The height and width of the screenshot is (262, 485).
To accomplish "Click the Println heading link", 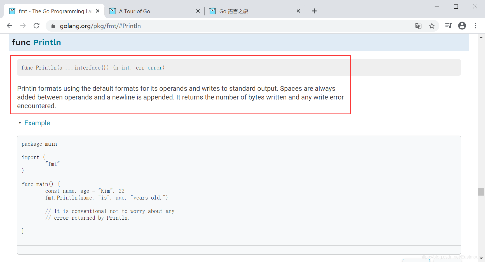I will (x=47, y=42).
